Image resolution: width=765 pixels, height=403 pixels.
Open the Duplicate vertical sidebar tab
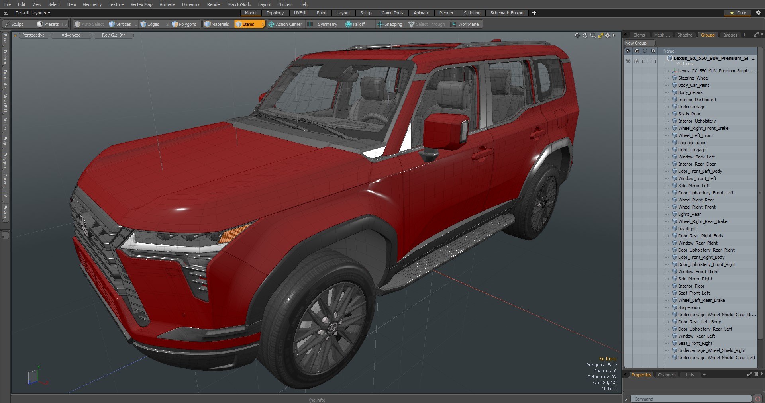point(5,79)
